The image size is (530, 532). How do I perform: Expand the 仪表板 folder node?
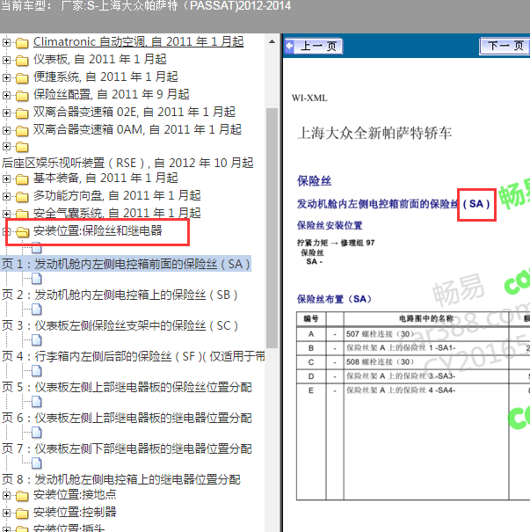click(6, 61)
